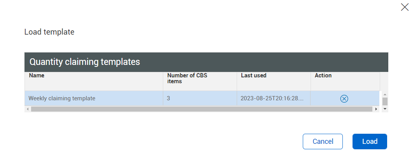Delete the Weekly claiming template row
Screen dimensions: 412x166
point(344,99)
